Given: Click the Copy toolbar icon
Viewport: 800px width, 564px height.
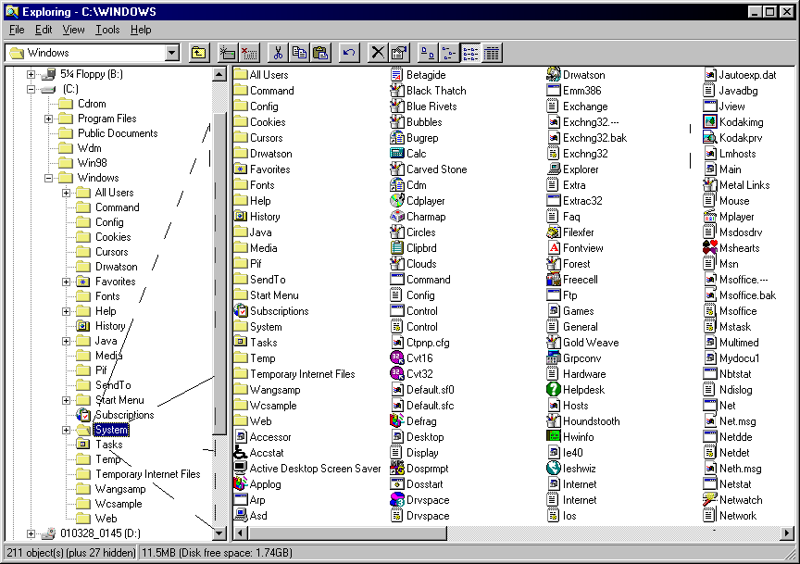Looking at the screenshot, I should pyautogui.click(x=299, y=53).
